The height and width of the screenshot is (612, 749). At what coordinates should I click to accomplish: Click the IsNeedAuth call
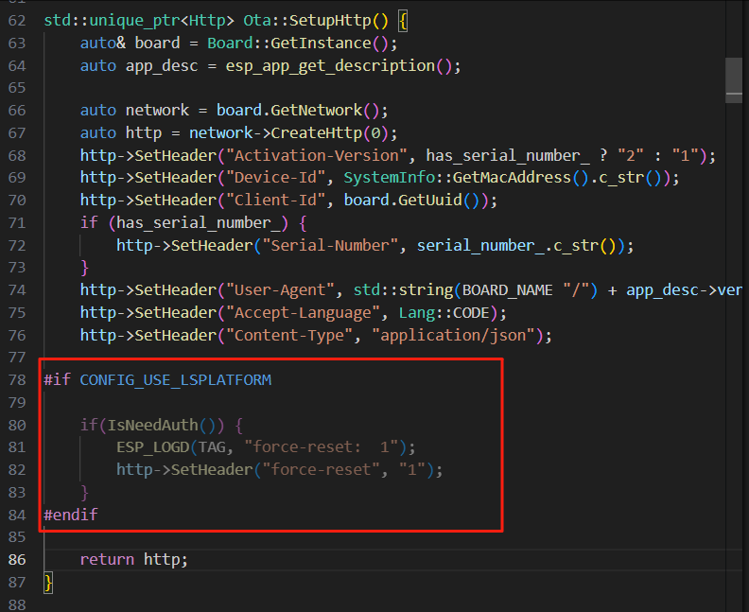pos(152,426)
